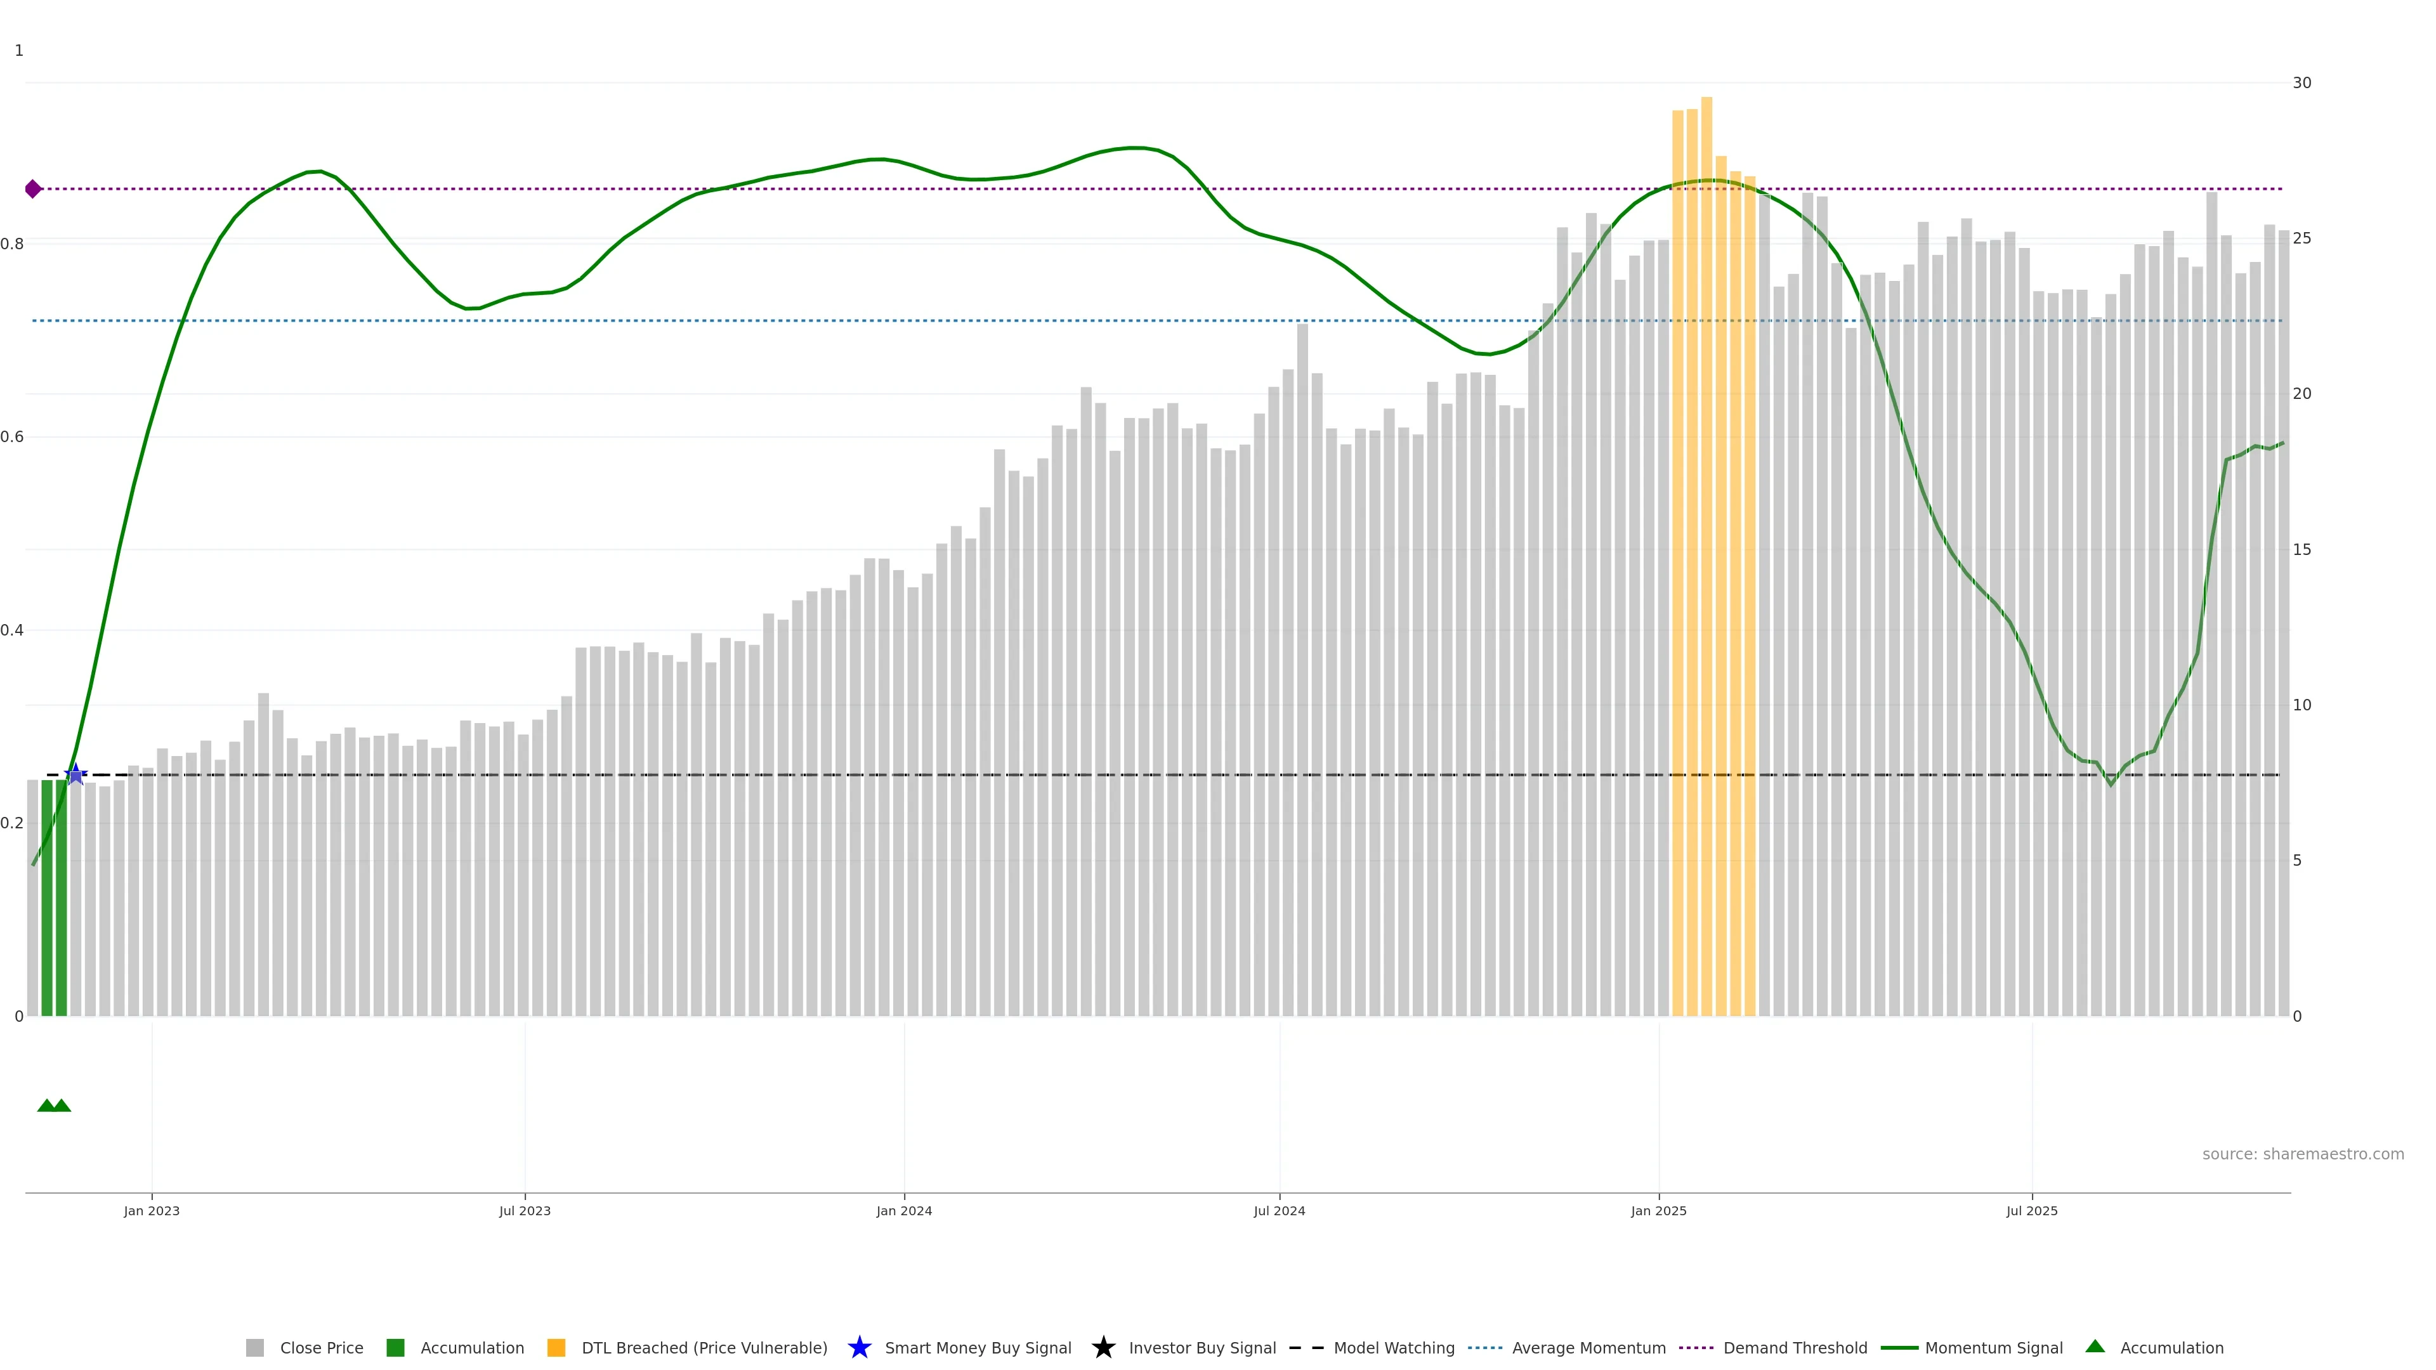
Task: Toggle Close Price legend entry
Action: [x=320, y=1347]
